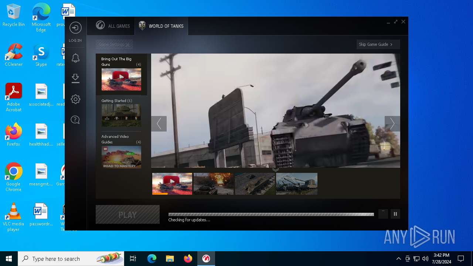Close the Game Settings tag

pyautogui.click(x=127, y=45)
